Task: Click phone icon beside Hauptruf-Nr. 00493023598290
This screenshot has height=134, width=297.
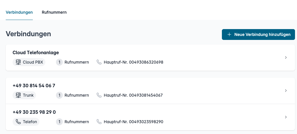Action: pos(99,122)
